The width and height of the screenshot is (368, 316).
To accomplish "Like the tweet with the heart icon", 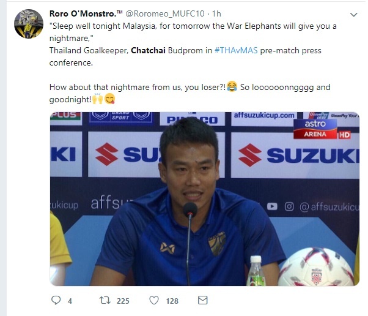I will [x=154, y=300].
